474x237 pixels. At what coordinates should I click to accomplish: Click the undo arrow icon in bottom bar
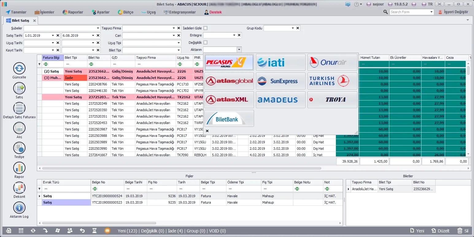point(82,231)
